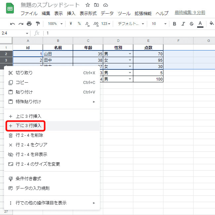
Task: Select 行 2 - 4 を非表示
Action: tap(52, 155)
